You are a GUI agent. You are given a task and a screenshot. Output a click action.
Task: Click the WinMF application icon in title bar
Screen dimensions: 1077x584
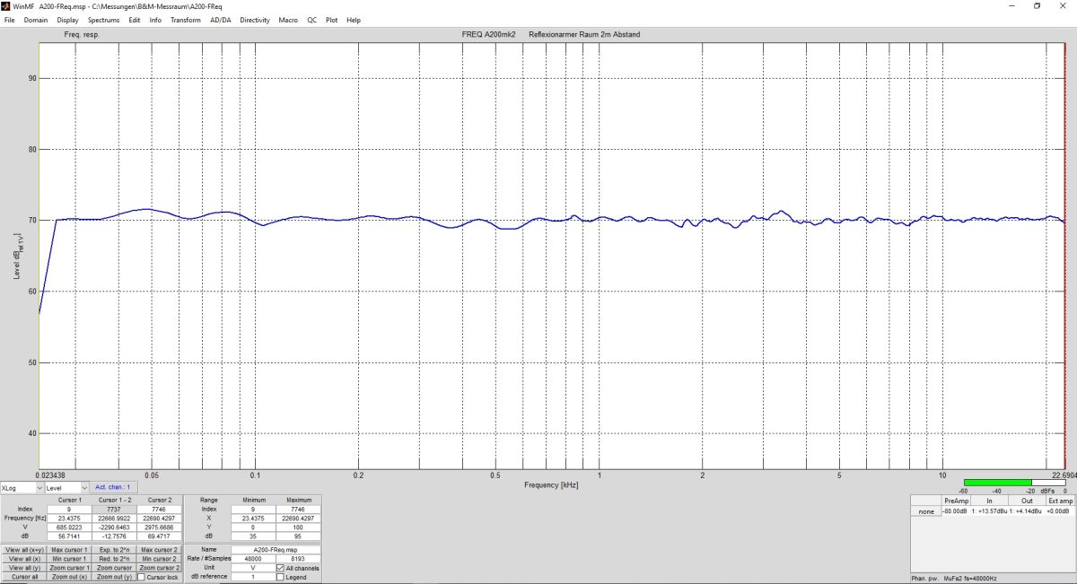[x=6, y=5]
